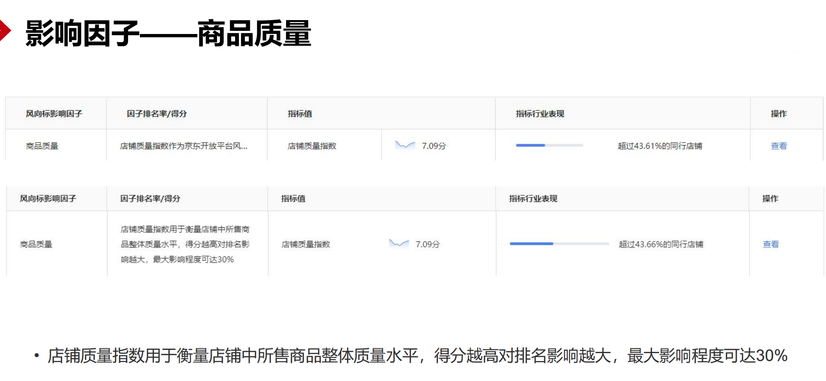This screenshot has width=826, height=381.
Task: Click 指标行业表现 header in upper table
Action: click(540, 113)
